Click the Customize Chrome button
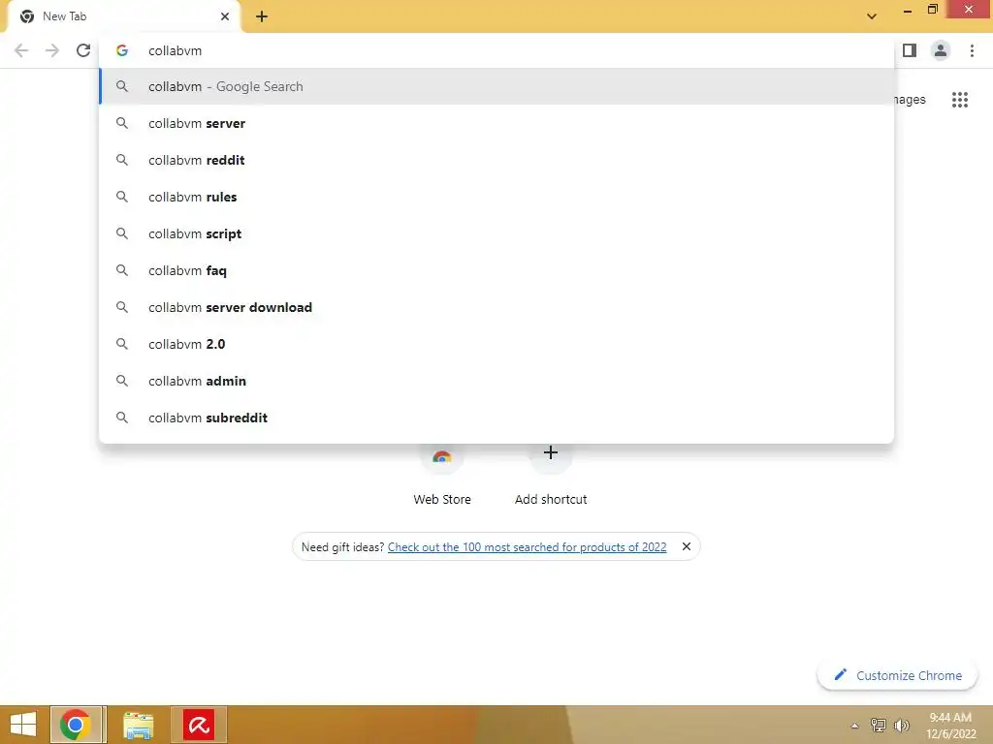993x744 pixels. click(897, 675)
